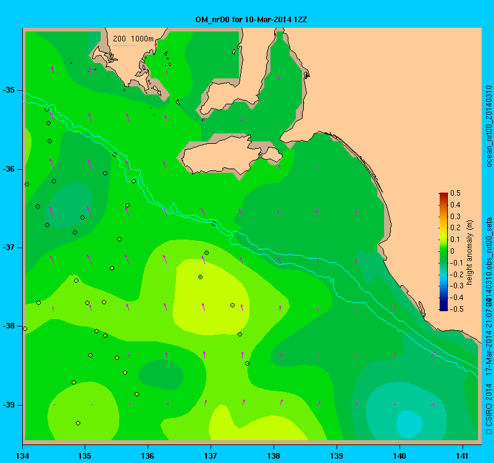
Task: Click the longitude axis label '134'
Action: pyautogui.click(x=22, y=456)
